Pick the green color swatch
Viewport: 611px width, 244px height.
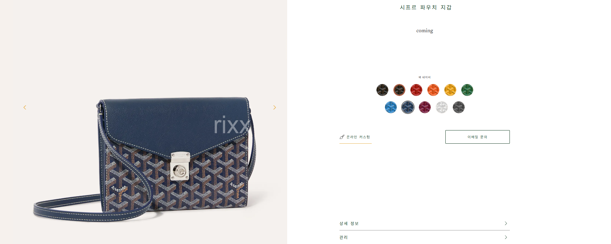pyautogui.click(x=467, y=90)
